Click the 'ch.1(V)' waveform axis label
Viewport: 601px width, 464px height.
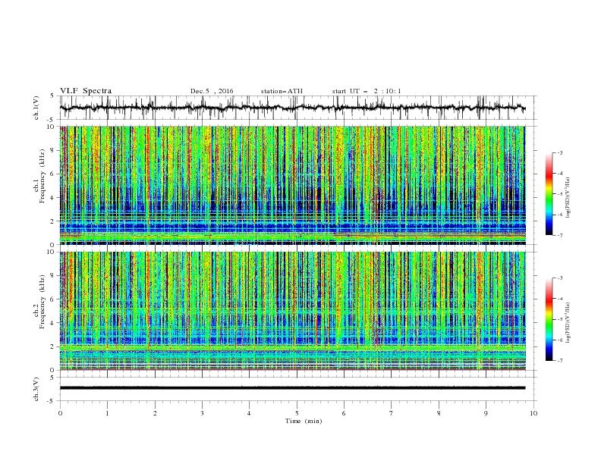pyautogui.click(x=36, y=108)
